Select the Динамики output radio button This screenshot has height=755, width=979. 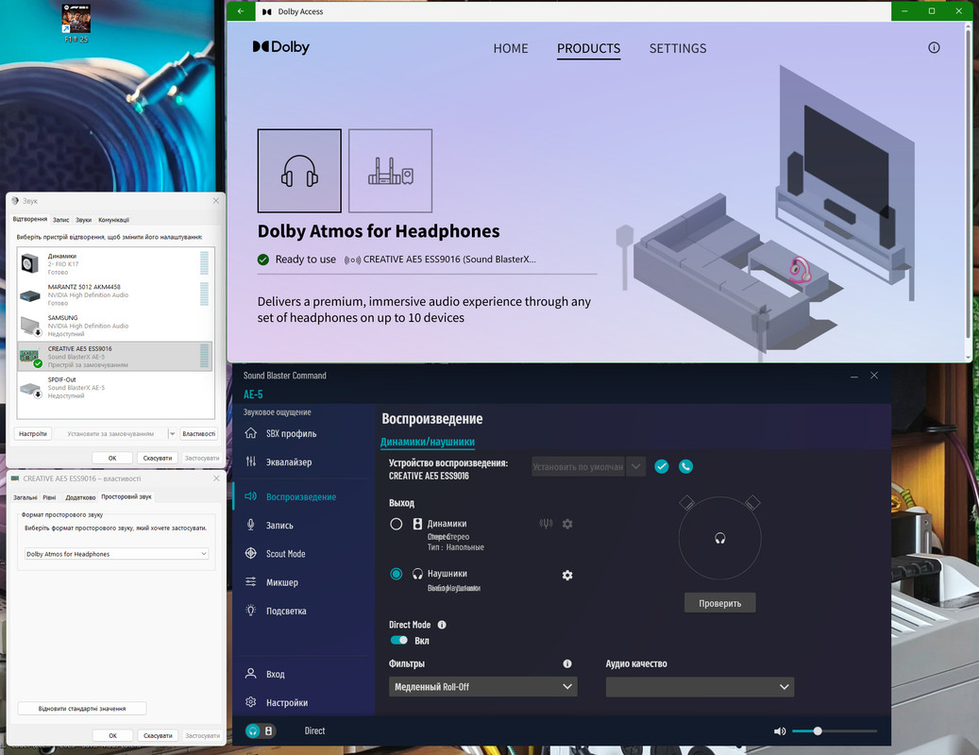(396, 524)
